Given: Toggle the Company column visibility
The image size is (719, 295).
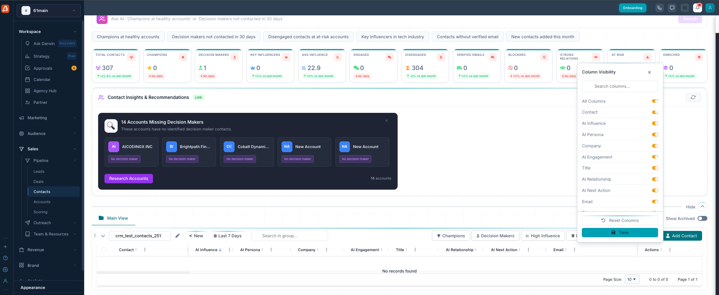Looking at the screenshot, I should click(x=655, y=146).
